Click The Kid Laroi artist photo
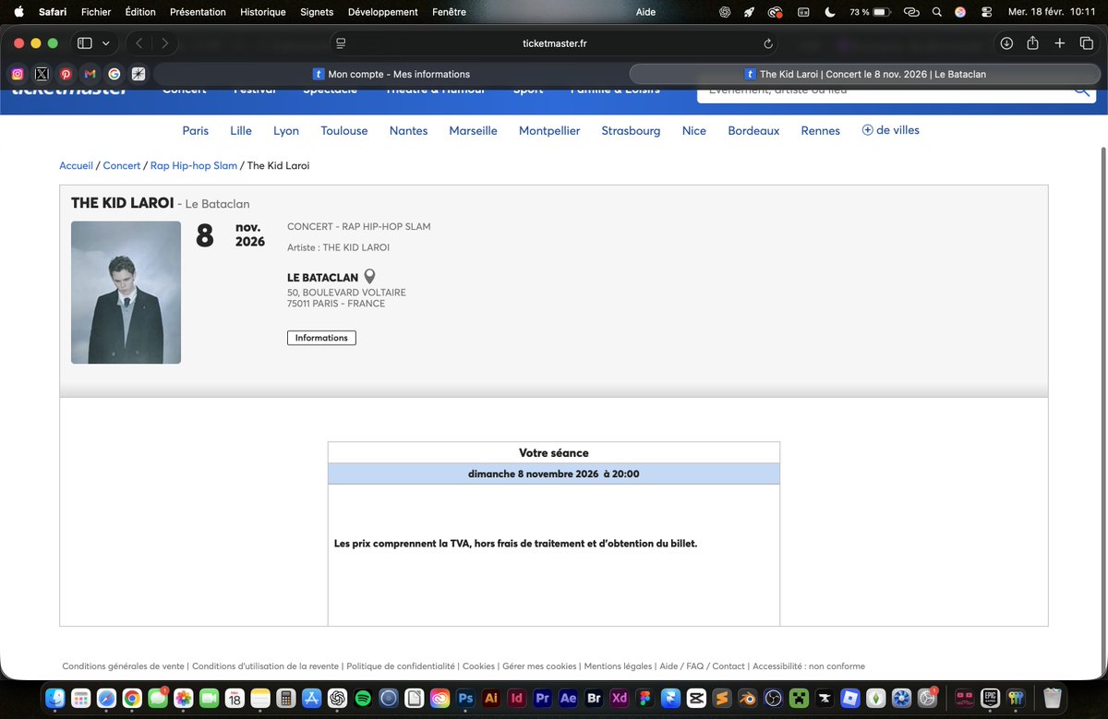The image size is (1108, 719). click(x=126, y=293)
